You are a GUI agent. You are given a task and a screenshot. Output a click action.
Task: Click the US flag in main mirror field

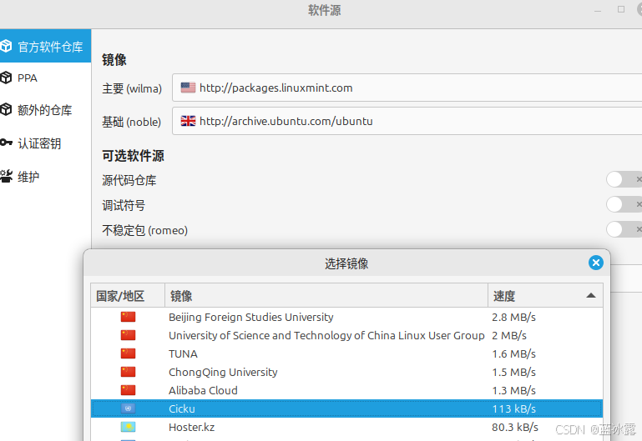coord(188,88)
